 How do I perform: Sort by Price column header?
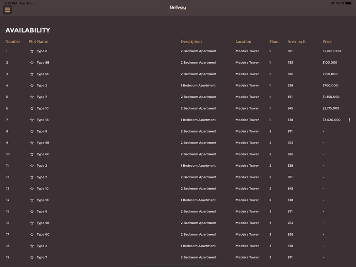pyautogui.click(x=327, y=41)
